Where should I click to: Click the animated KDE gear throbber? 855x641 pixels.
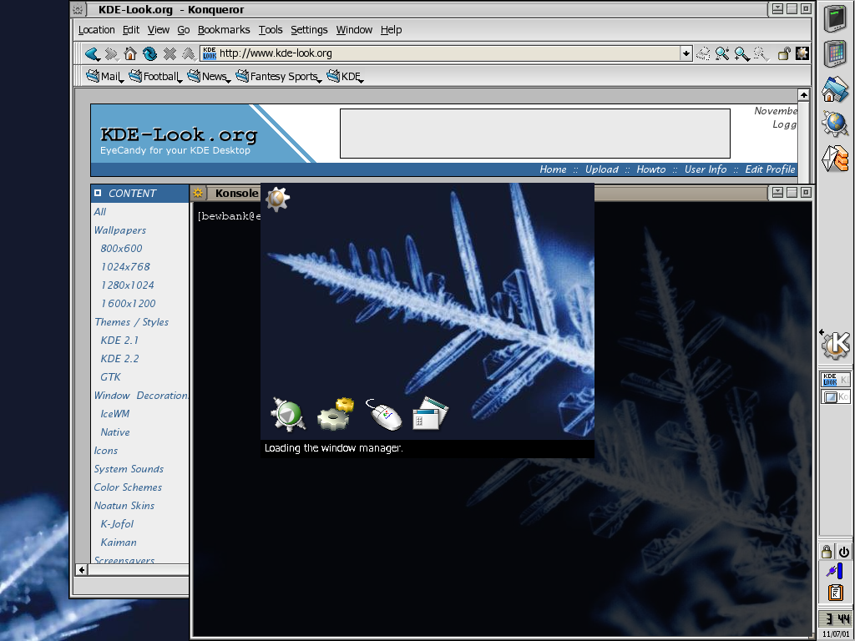(802, 53)
